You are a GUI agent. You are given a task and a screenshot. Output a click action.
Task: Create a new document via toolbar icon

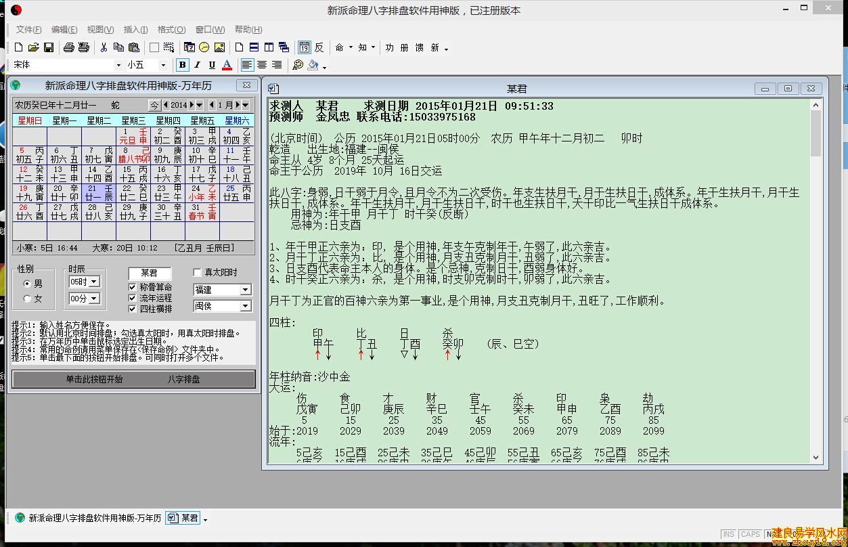click(x=19, y=47)
